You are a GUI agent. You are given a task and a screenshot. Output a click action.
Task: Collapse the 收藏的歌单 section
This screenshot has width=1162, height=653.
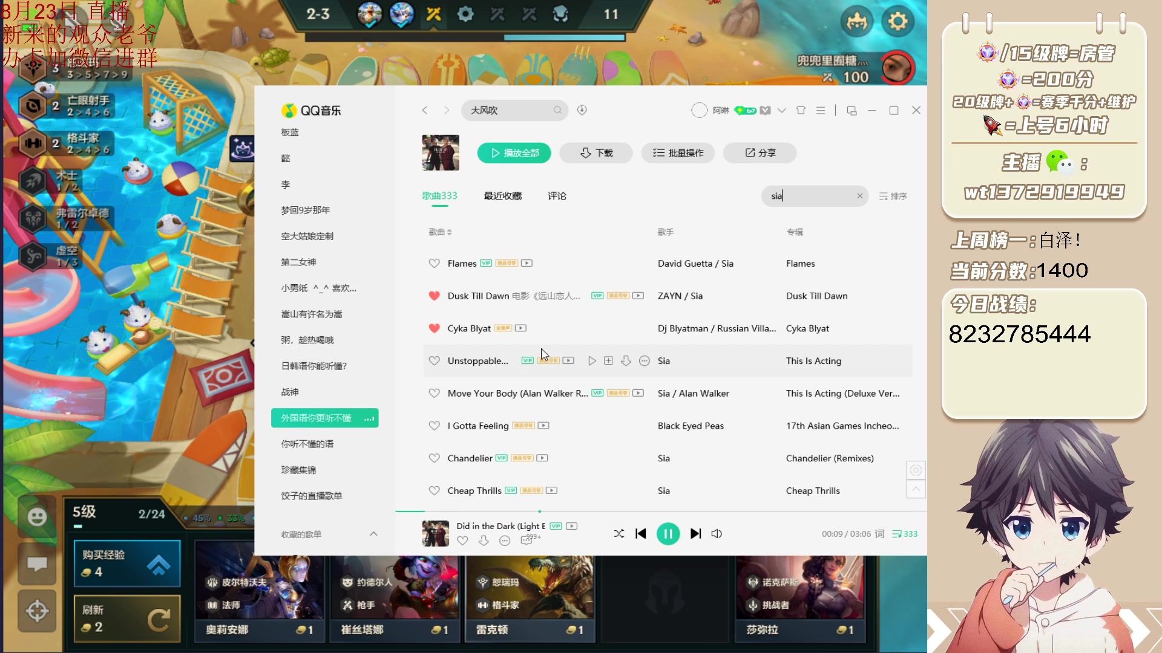(373, 534)
